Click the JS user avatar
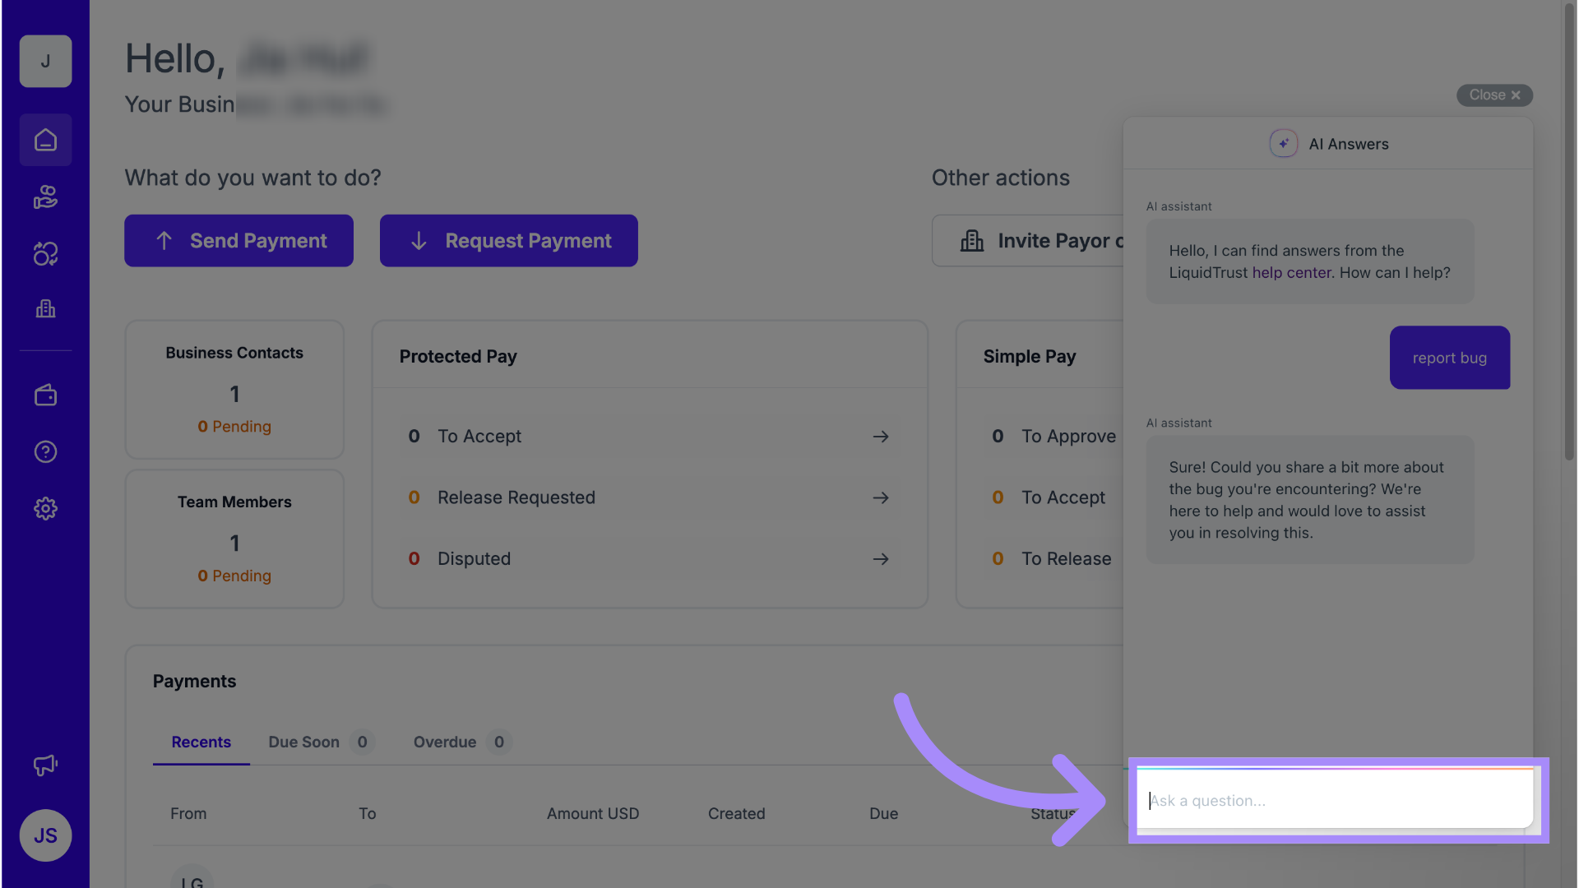The height and width of the screenshot is (888, 1579). point(45,835)
